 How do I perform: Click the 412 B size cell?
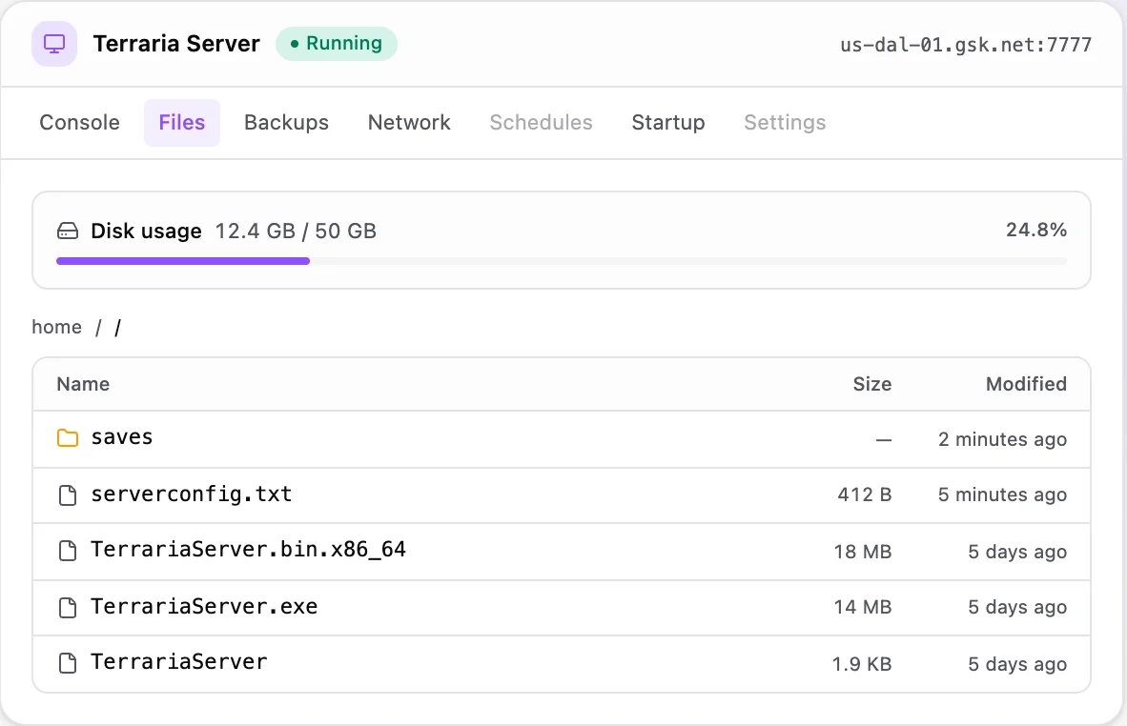coord(865,494)
